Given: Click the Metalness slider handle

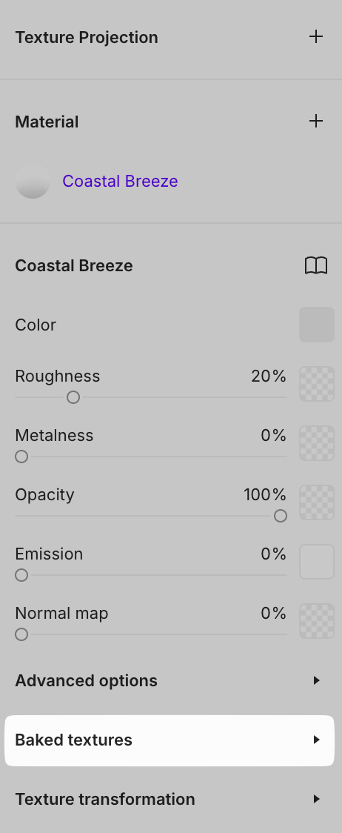Looking at the screenshot, I should click(21, 457).
